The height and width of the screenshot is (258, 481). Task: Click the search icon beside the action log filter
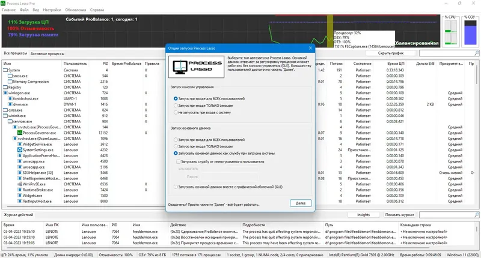(477, 215)
